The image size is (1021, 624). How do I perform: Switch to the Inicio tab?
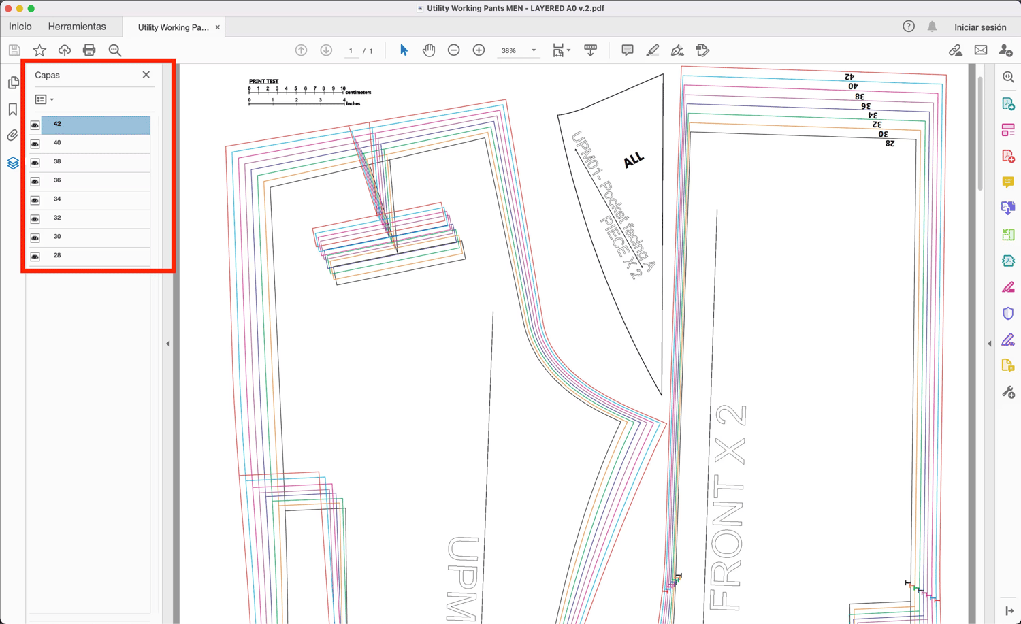[x=20, y=27]
